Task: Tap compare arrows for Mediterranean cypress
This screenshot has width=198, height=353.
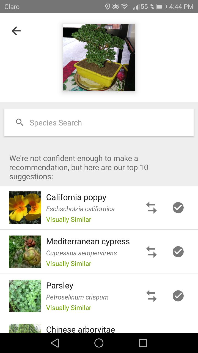Action: [x=151, y=252]
